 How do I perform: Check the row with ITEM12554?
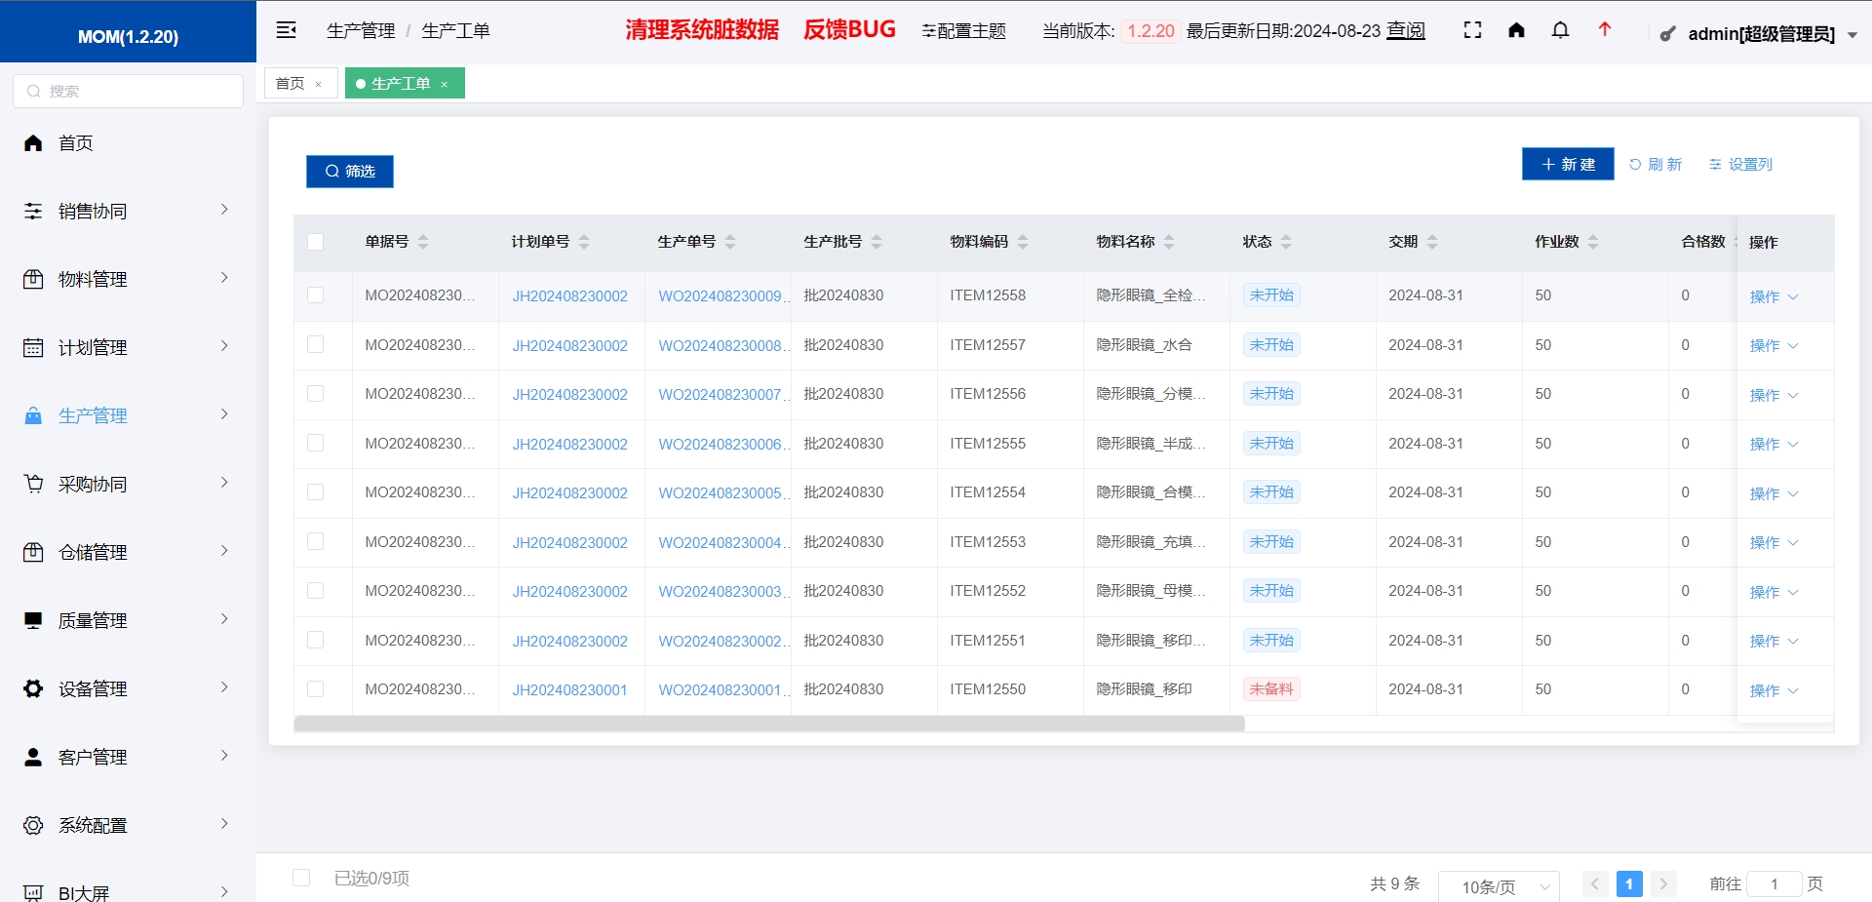315,492
